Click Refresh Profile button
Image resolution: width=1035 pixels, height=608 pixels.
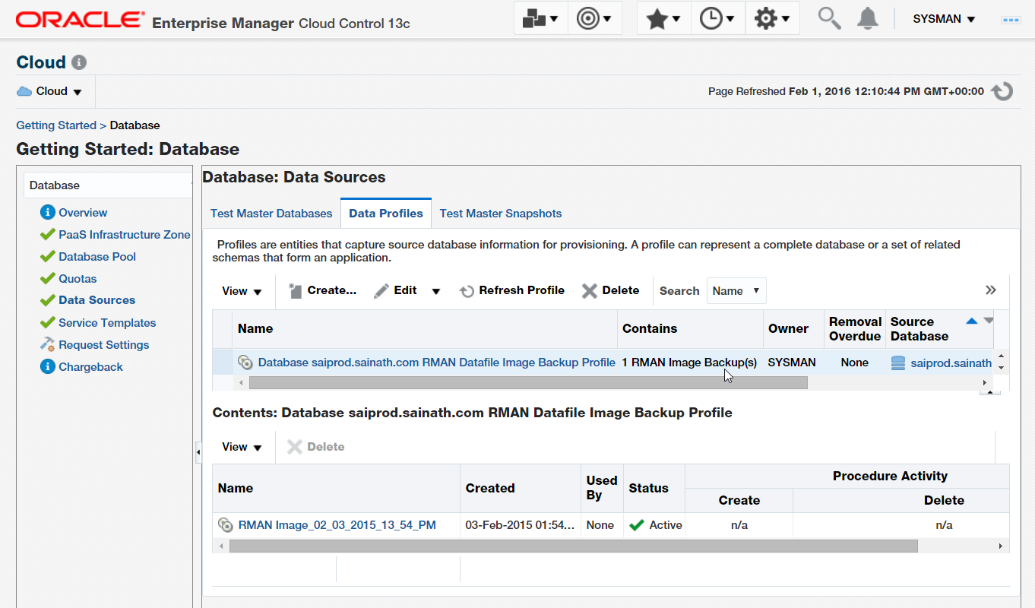(512, 290)
